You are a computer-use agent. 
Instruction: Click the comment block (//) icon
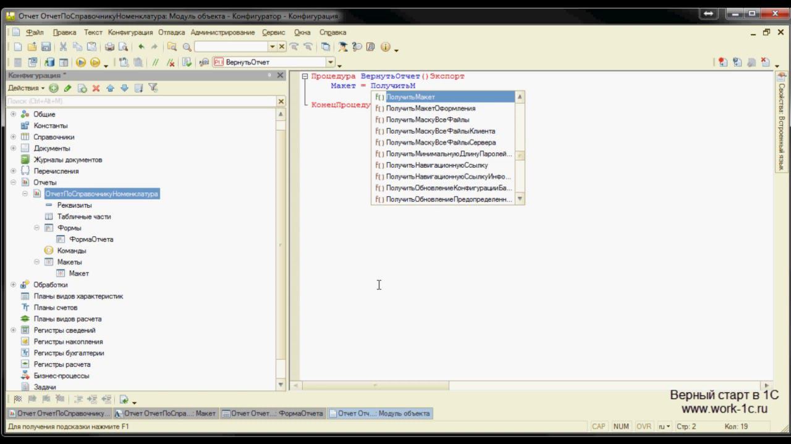(156, 62)
